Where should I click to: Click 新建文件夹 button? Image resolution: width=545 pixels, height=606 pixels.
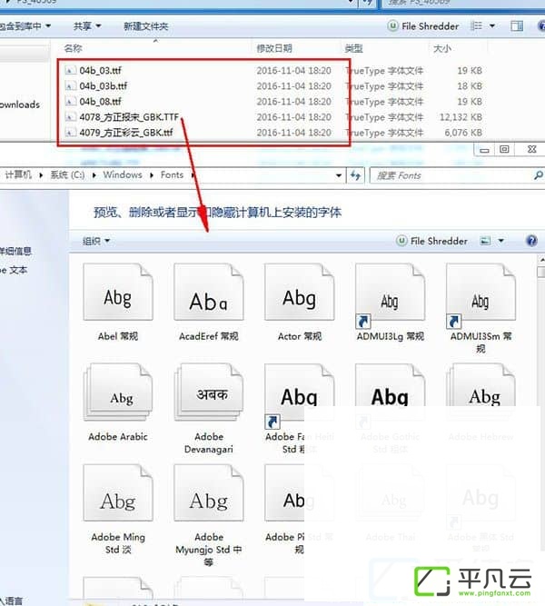[x=145, y=26]
